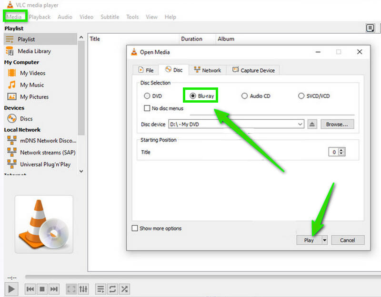Toggle fullscreen video button
The image size is (381, 297).
click(71, 289)
